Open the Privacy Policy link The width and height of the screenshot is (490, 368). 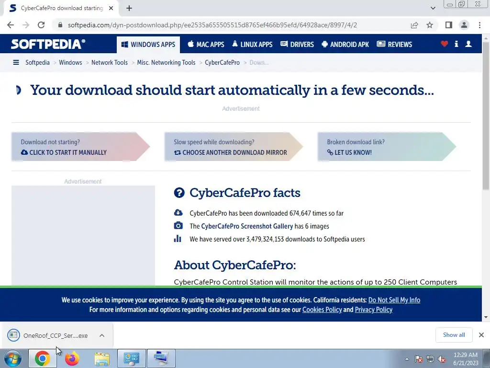point(373,310)
